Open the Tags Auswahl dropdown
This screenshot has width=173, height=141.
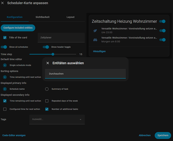pyautogui.click(x=57, y=119)
